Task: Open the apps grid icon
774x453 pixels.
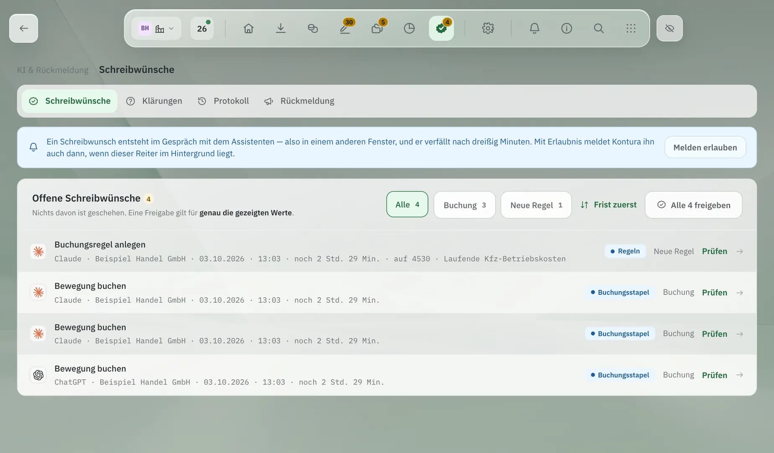Action: pos(631,28)
